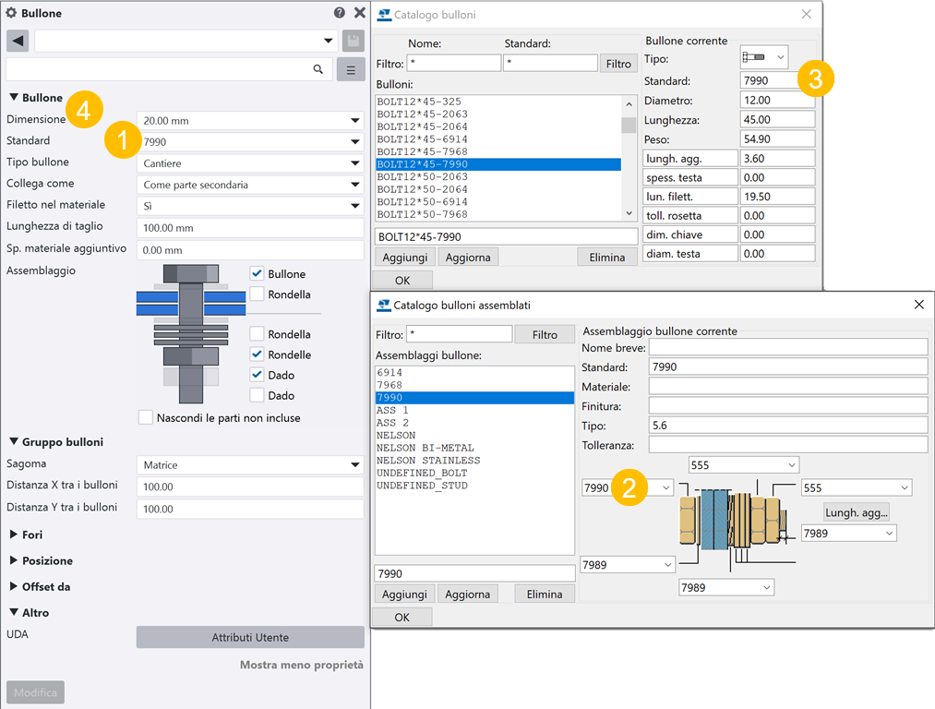The height and width of the screenshot is (709, 935).
Task: Click the search magnifier icon
Action: pyautogui.click(x=318, y=69)
